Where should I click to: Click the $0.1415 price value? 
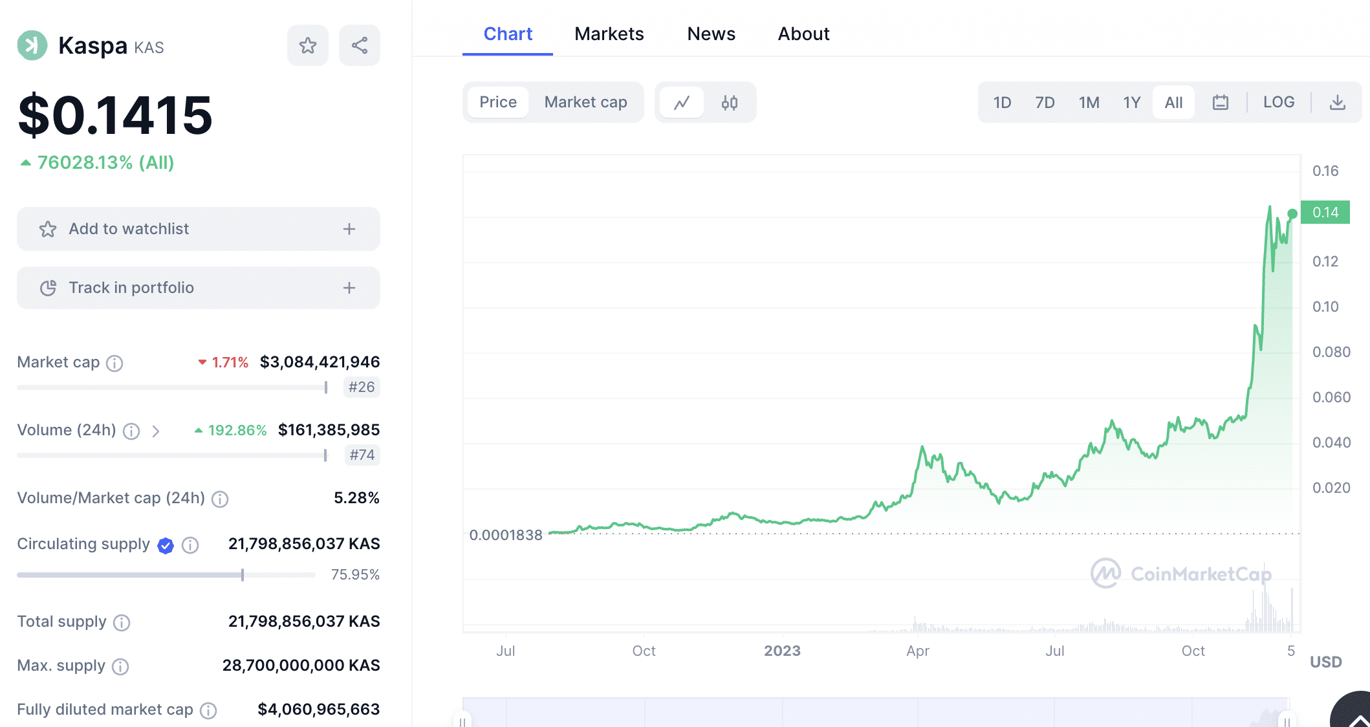[x=115, y=115]
